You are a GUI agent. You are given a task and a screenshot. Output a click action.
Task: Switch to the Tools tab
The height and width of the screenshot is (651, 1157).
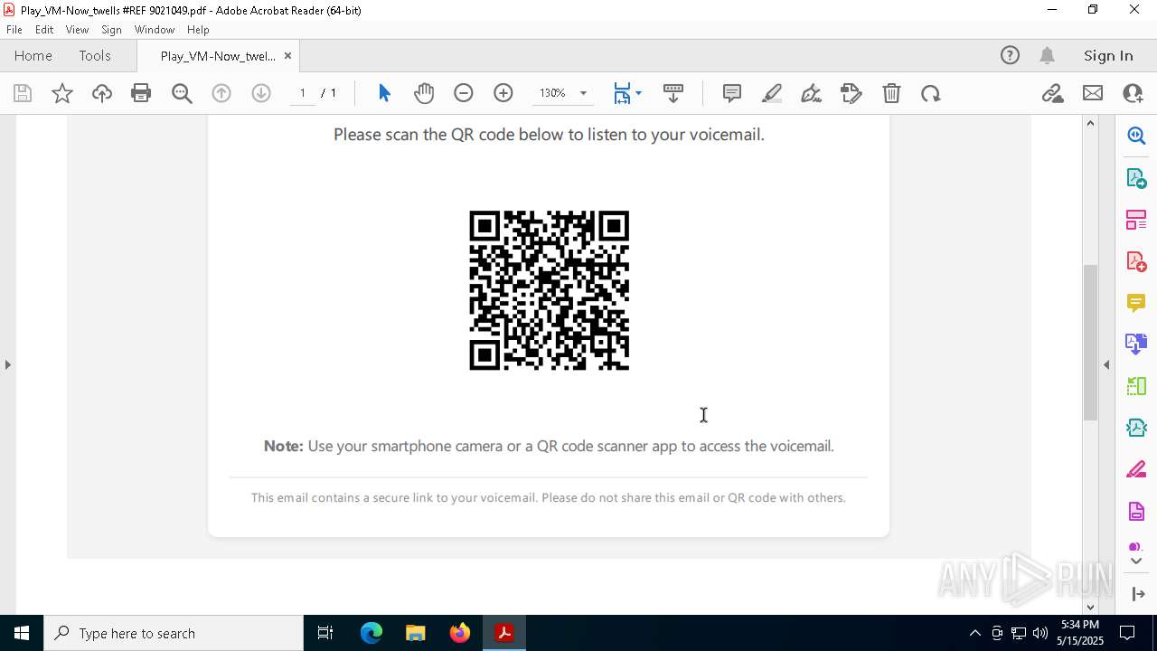(95, 55)
